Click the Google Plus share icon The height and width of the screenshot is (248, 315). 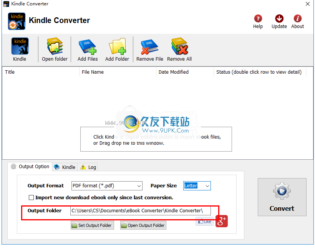pos(222,221)
